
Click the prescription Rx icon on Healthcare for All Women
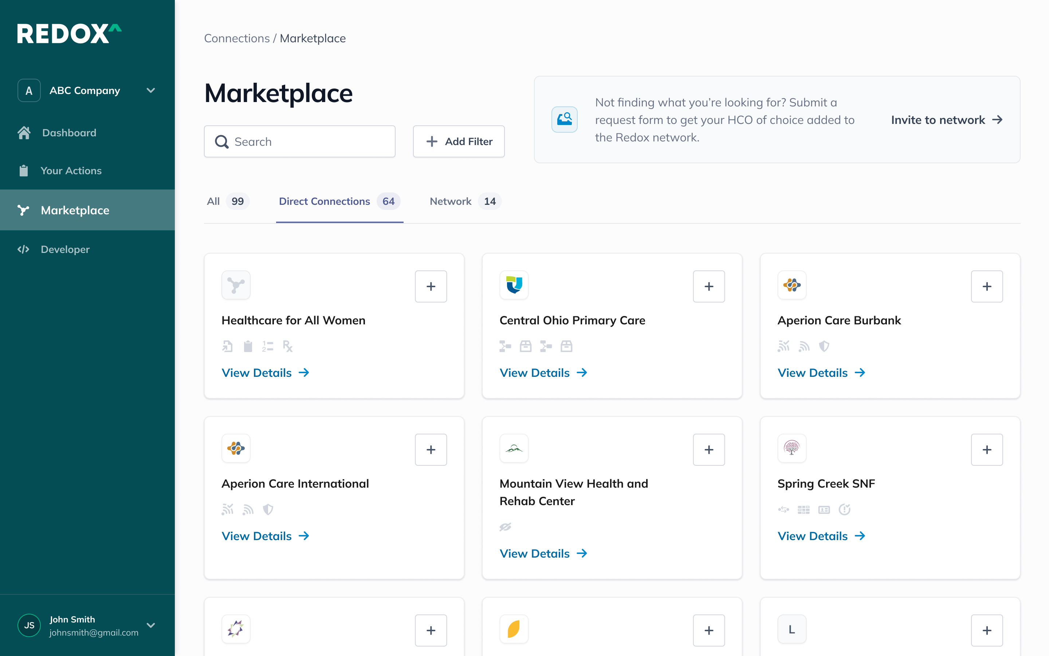288,346
